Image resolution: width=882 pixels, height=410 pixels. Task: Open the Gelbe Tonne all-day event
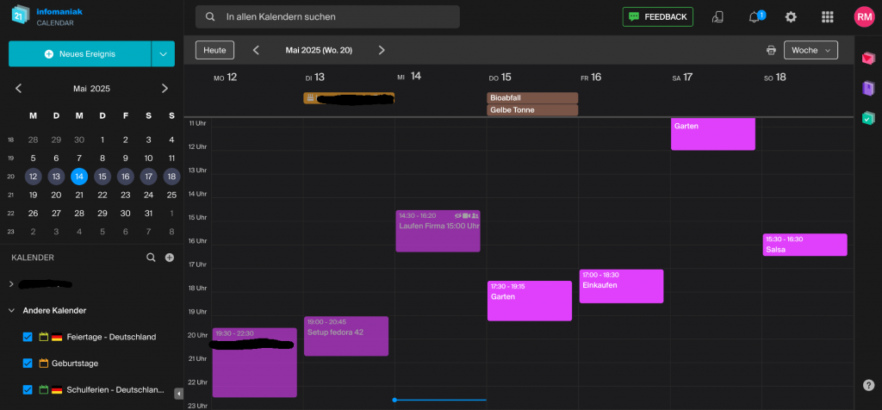click(x=532, y=110)
